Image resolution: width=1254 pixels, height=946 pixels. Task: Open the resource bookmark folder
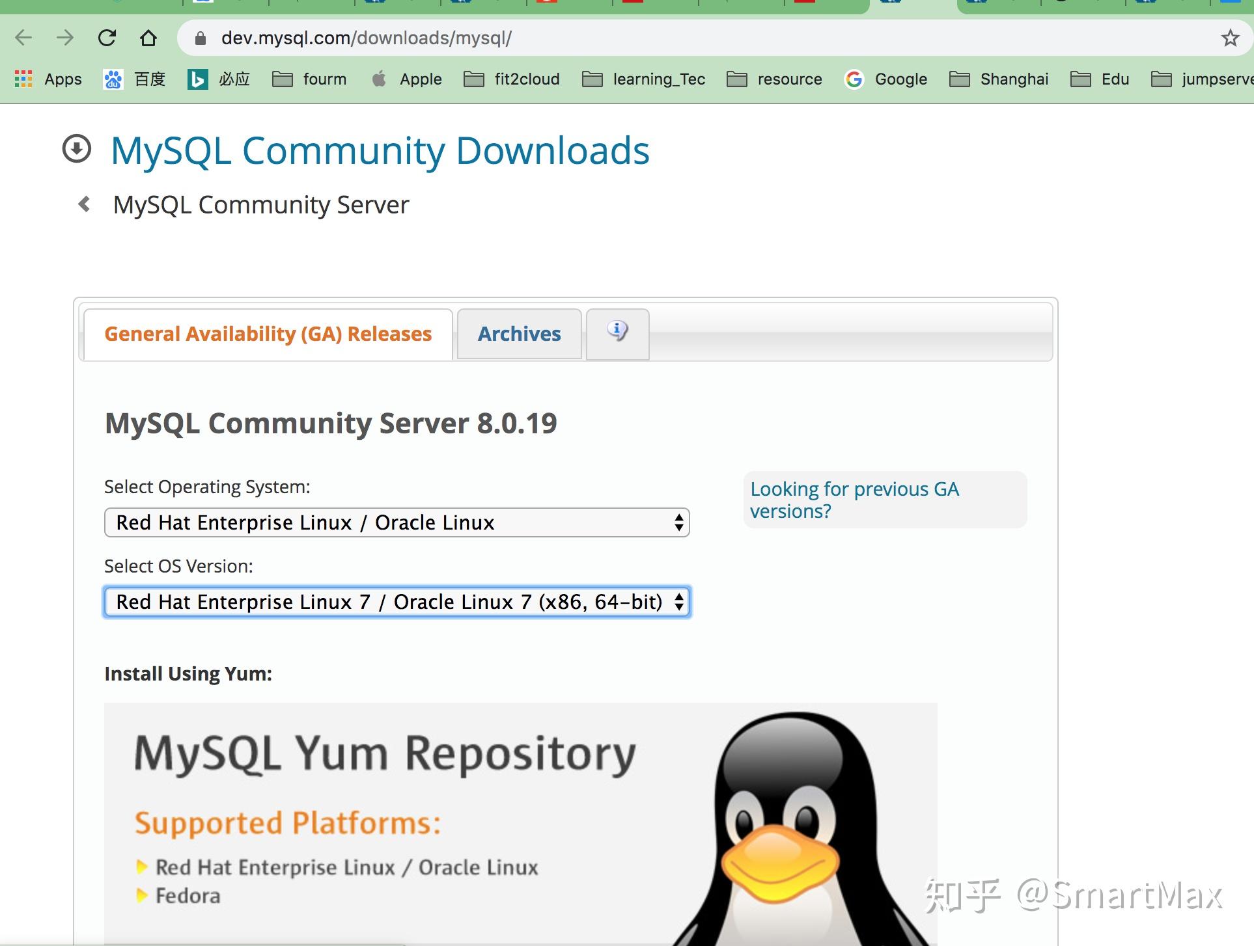(x=774, y=79)
